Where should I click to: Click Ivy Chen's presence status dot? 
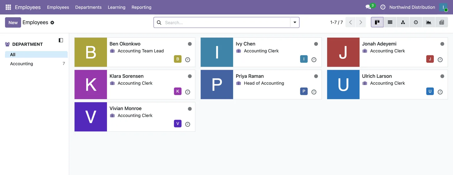[316, 44]
